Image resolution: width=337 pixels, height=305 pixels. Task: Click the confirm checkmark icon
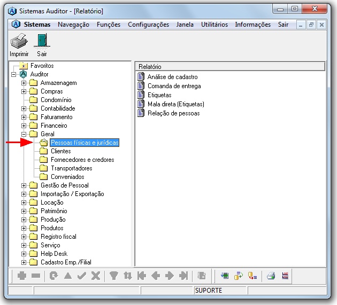coord(82,276)
